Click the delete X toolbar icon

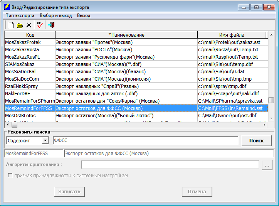(29, 25)
